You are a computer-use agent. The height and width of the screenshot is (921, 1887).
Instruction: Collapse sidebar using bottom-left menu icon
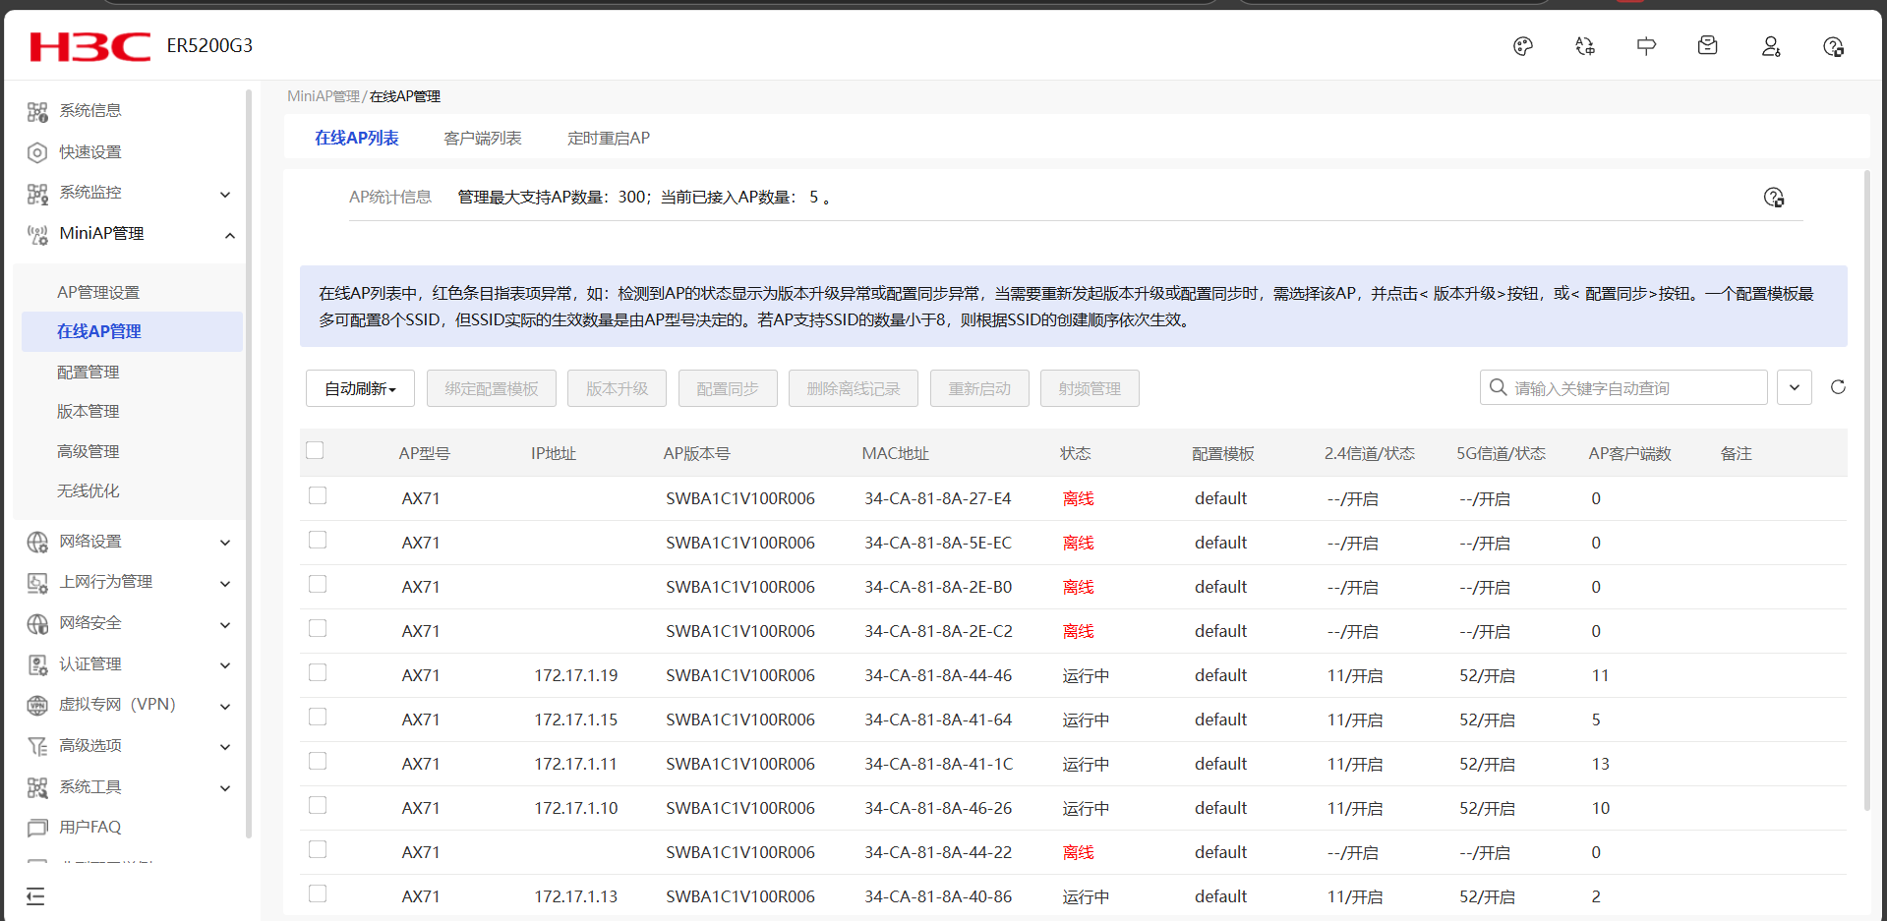click(35, 895)
